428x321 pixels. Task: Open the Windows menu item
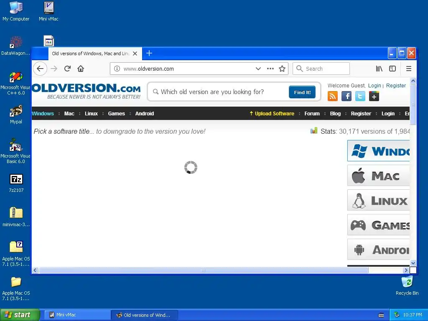43,114
